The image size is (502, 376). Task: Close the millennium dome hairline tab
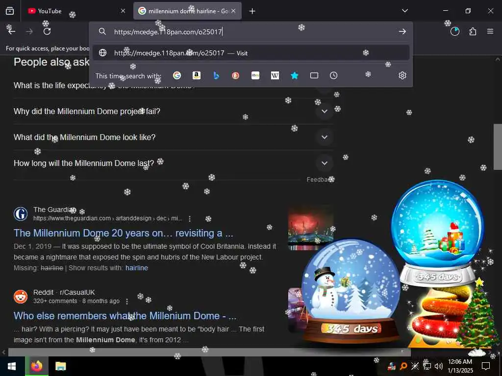click(233, 11)
